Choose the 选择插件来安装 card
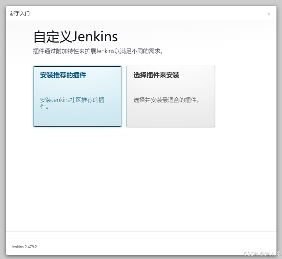282x259 pixels. (171, 96)
